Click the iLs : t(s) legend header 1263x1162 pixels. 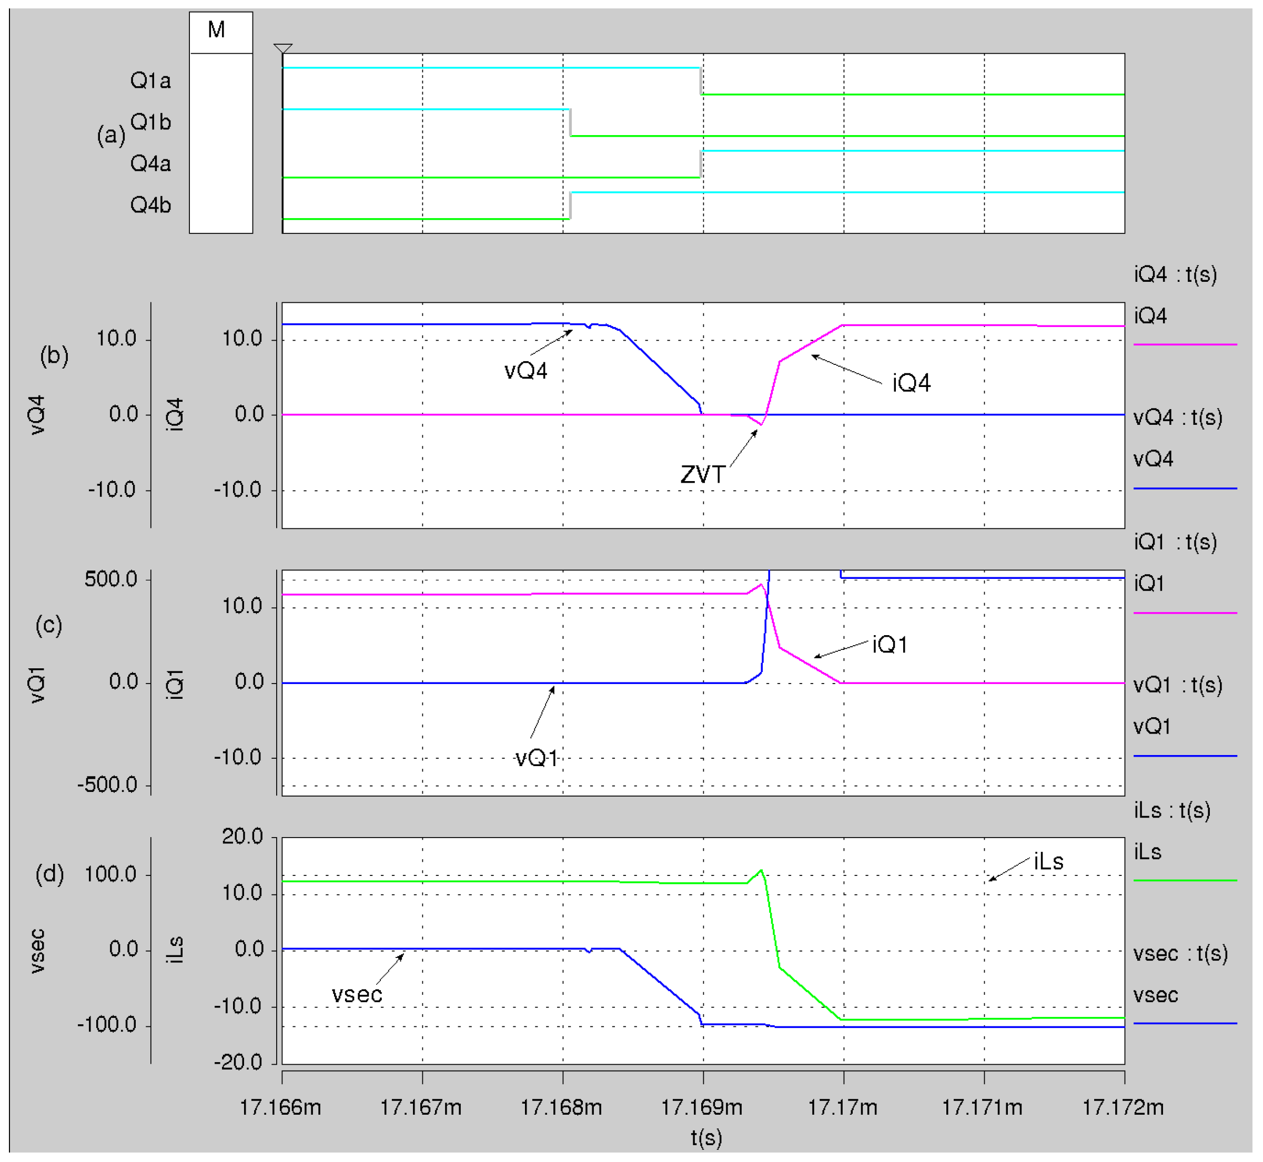[1172, 810]
